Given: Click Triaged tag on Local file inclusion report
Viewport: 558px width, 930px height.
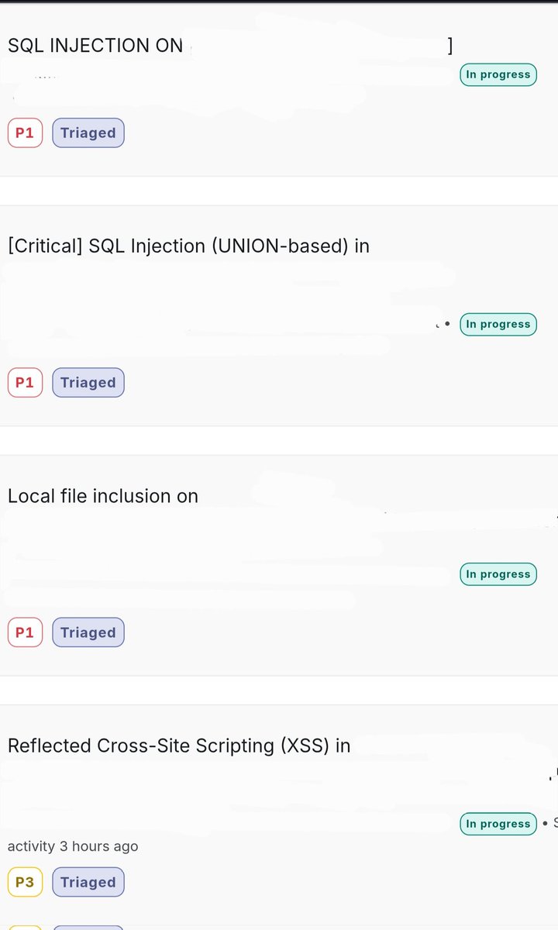Looking at the screenshot, I should (x=88, y=632).
